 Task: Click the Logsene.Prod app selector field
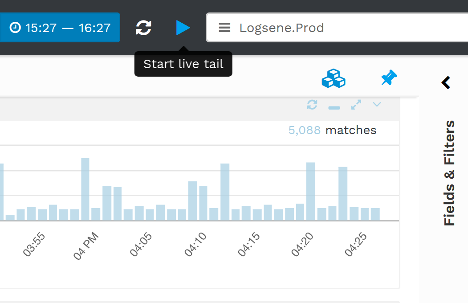tap(337, 28)
